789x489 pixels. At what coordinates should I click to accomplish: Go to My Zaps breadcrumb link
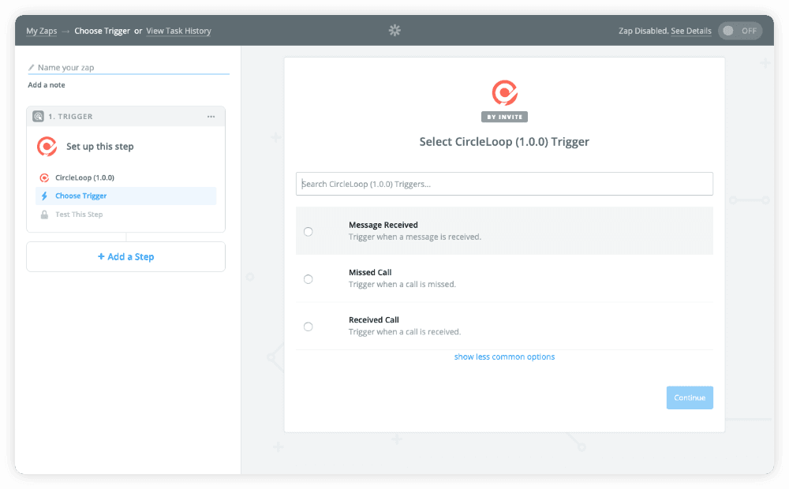tap(41, 31)
